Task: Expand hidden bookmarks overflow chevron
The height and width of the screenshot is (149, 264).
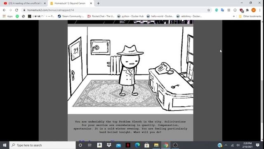Action: tap(234, 16)
